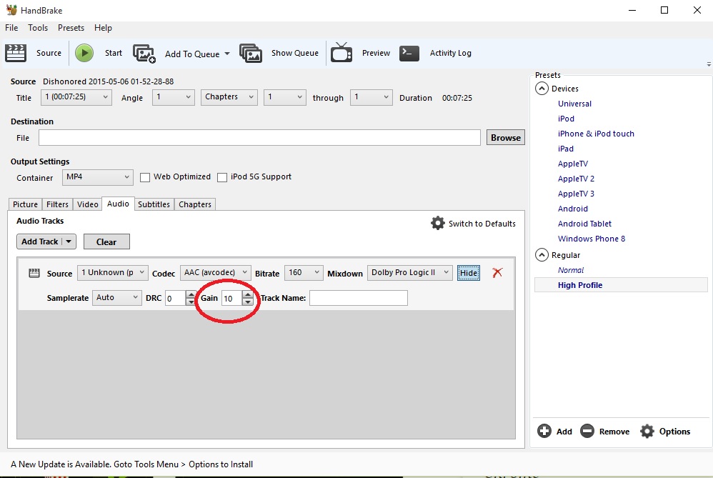Click the Add To Queue icon
Screen dimensions: 713x478
(x=144, y=53)
